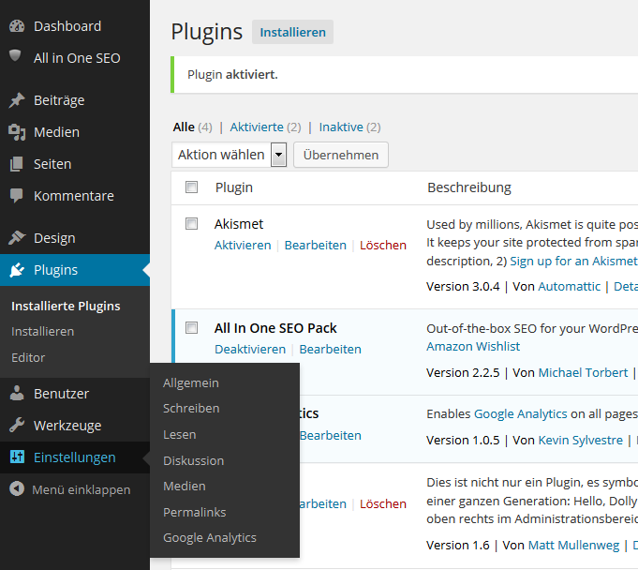
Task: Open Design menu item
Action: pyautogui.click(x=75, y=238)
